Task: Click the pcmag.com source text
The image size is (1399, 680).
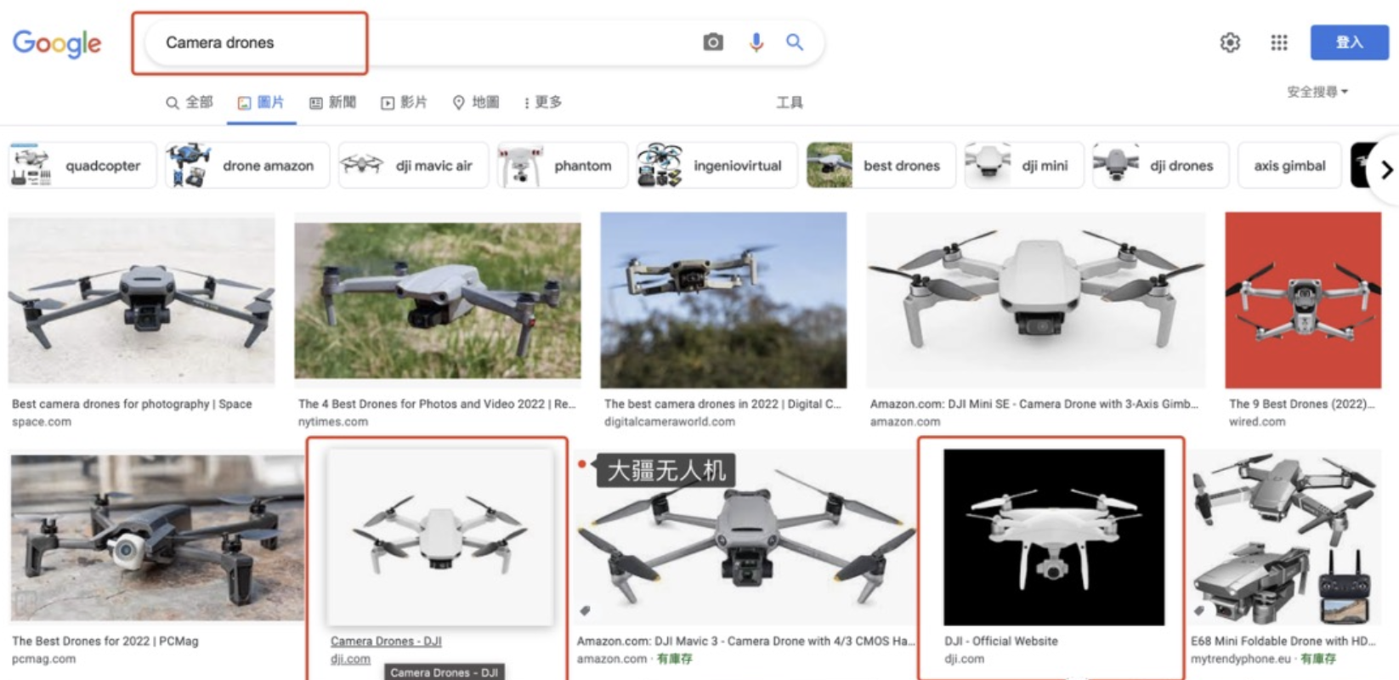Action: pyautogui.click(x=43, y=659)
